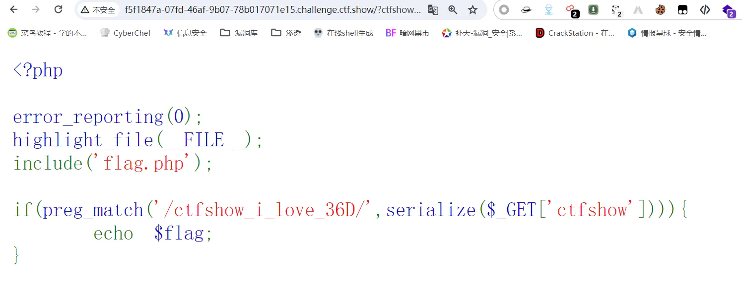Image resolution: width=742 pixels, height=299 pixels.
Task: Open the 菜鸟教程 bookmark
Action: point(47,33)
